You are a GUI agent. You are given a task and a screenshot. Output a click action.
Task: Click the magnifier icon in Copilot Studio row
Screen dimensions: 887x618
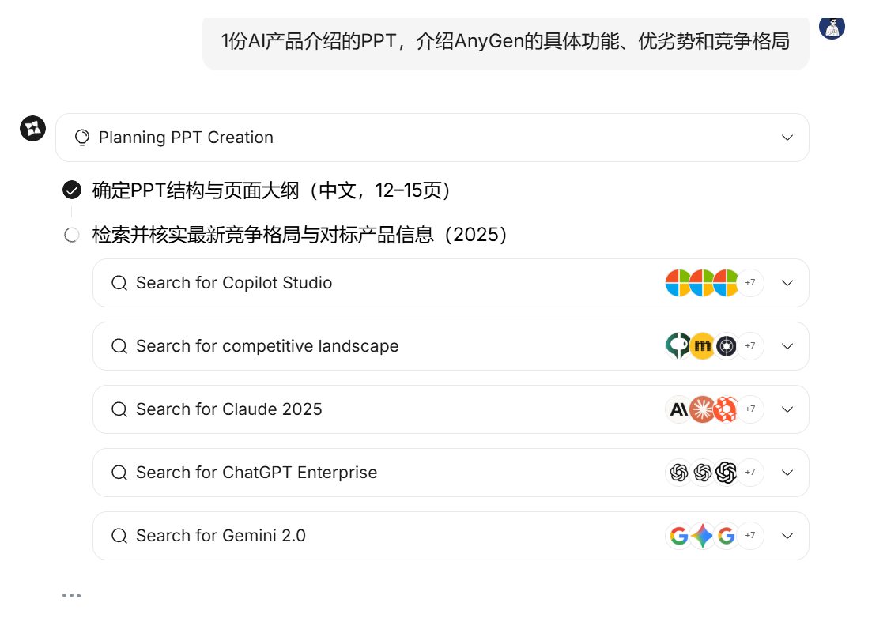pos(119,283)
